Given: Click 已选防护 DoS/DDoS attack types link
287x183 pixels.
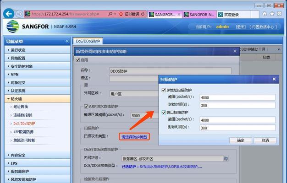Looking at the screenshot, I should coord(162,167).
